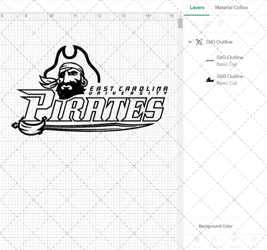This screenshot has height=250, width=267.
Task: Click the Background Color label
Action: (215, 226)
